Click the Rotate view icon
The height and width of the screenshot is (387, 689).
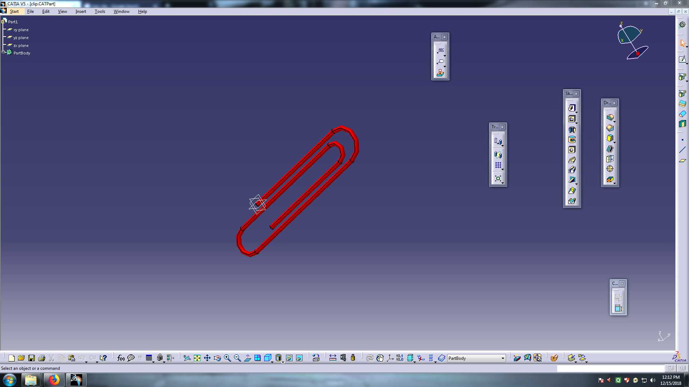click(x=217, y=358)
